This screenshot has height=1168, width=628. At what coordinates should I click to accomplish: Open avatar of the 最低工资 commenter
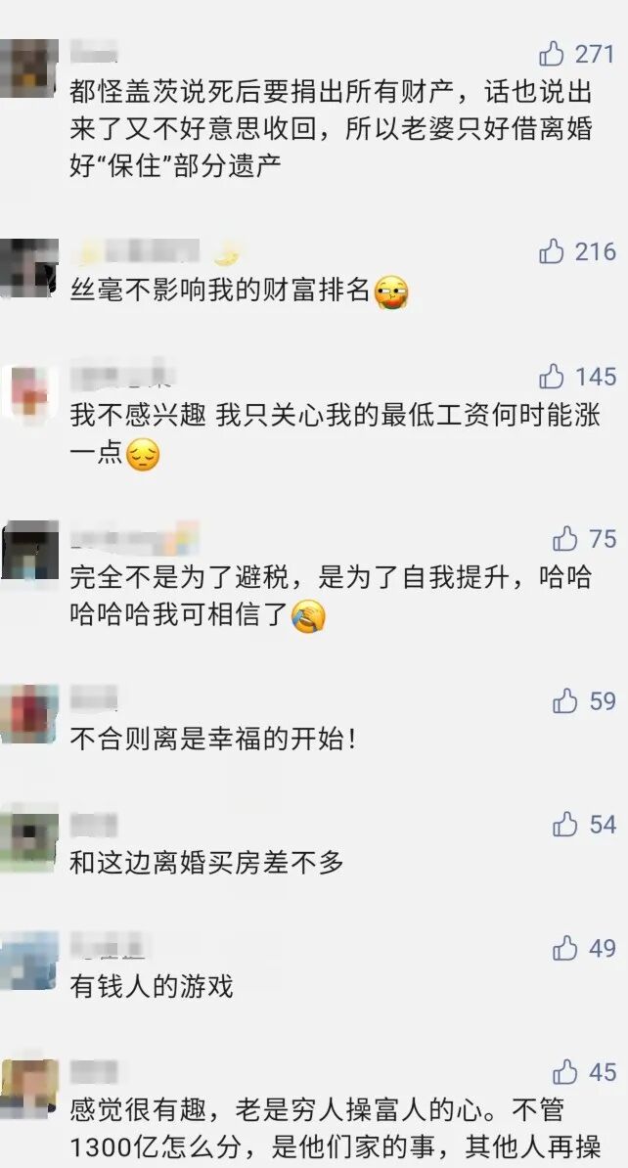point(28,392)
